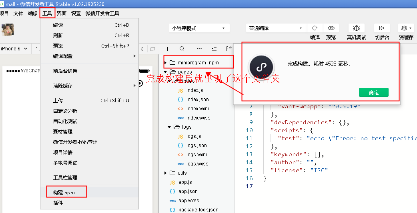Select 微信开发者代码管理 menu entry
Screen dimensions: 417x213
tap(90, 142)
